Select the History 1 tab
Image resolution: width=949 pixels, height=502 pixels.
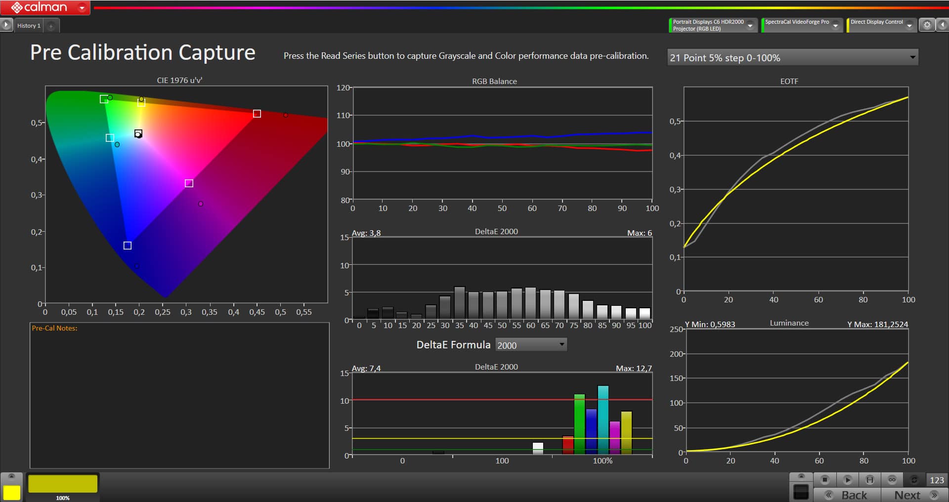point(29,26)
